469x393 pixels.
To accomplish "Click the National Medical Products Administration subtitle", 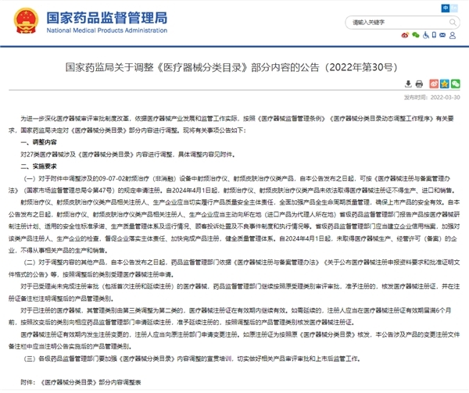I will [x=107, y=30].
